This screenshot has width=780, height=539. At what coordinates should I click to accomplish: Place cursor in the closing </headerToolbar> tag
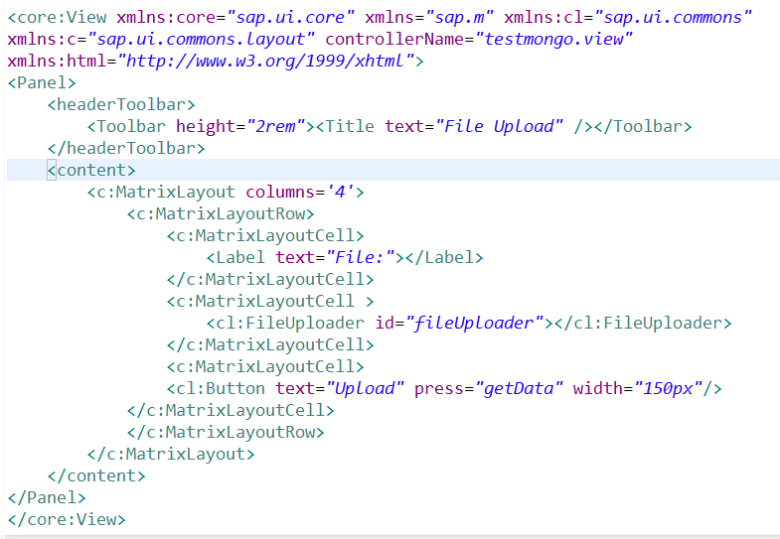126,149
